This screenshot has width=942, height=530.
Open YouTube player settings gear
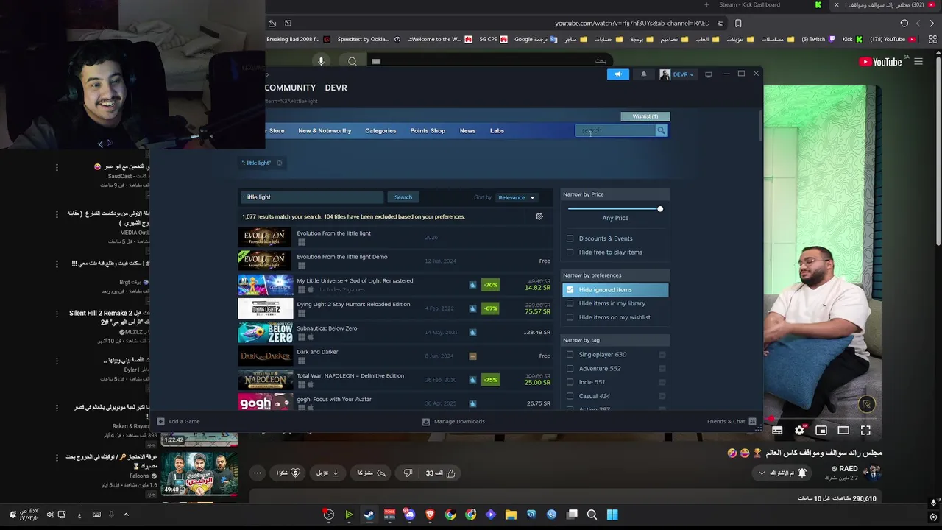coord(799,431)
